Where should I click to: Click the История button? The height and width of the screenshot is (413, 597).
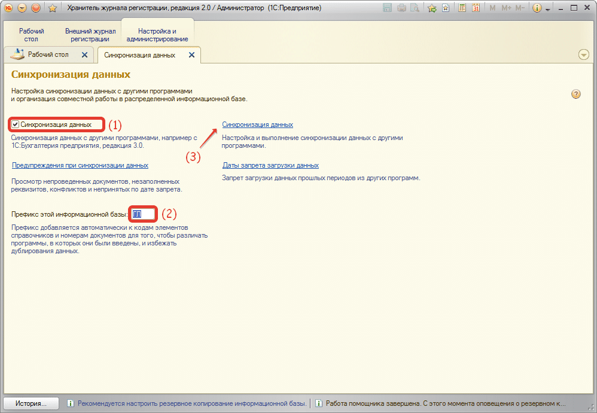pyautogui.click(x=31, y=403)
